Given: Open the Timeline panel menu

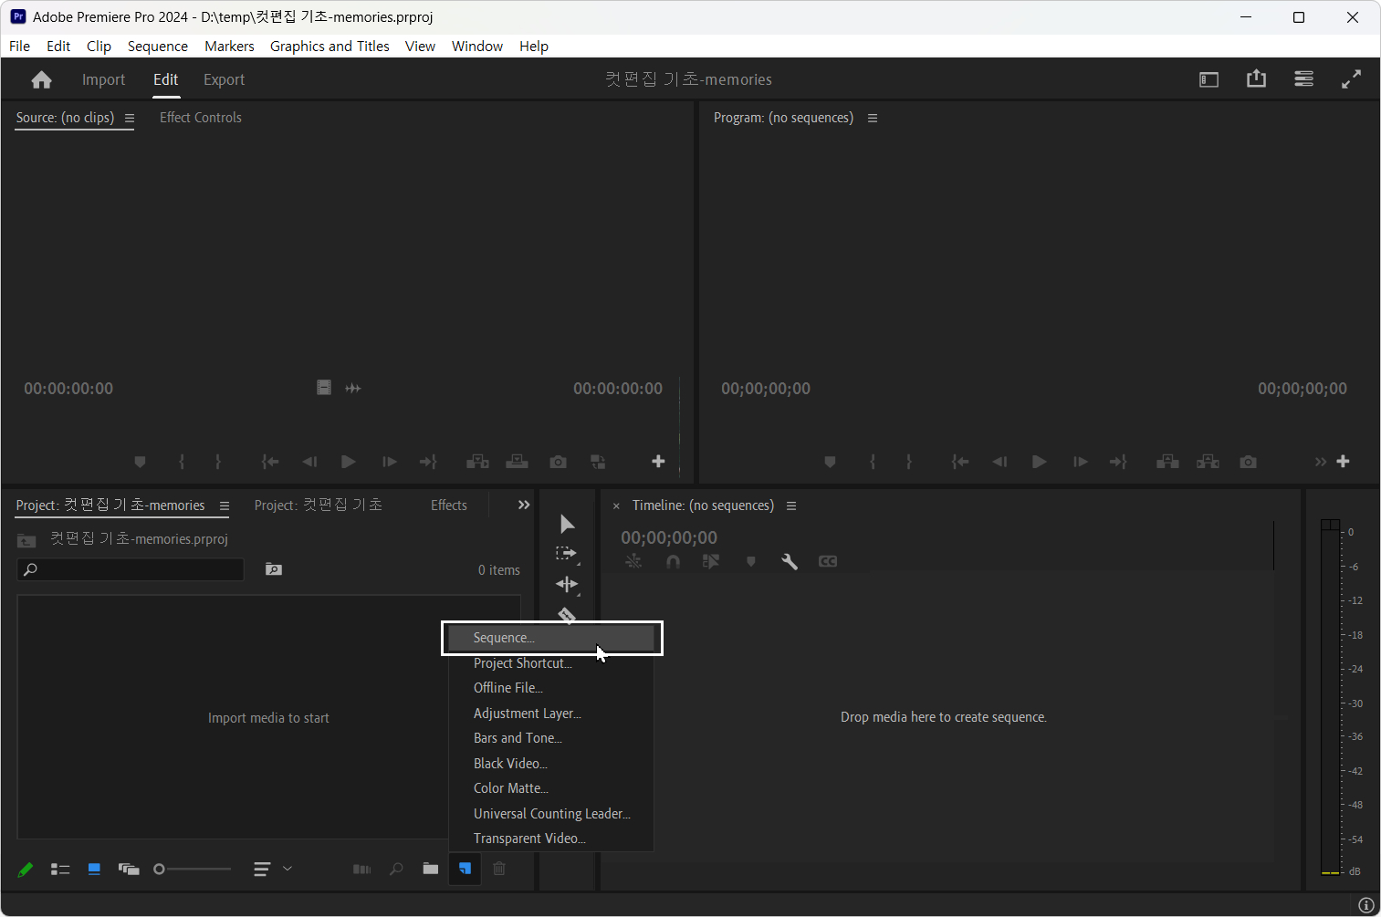Looking at the screenshot, I should coord(791,505).
